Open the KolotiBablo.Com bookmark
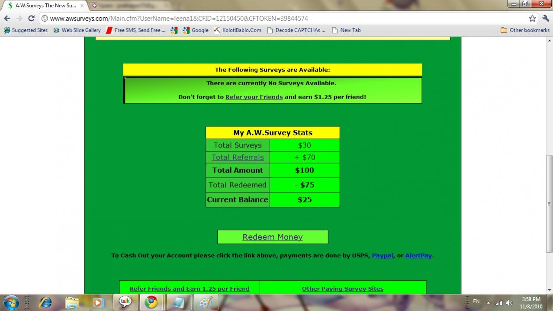This screenshot has height=311, width=553. (x=238, y=30)
